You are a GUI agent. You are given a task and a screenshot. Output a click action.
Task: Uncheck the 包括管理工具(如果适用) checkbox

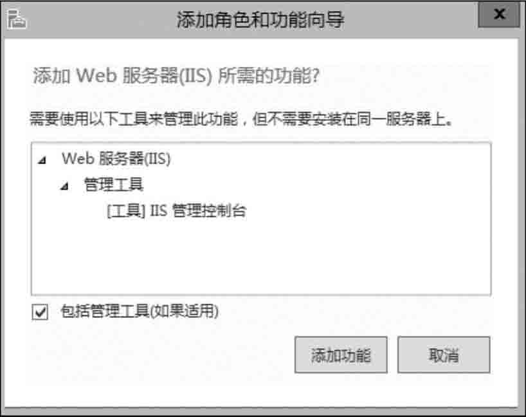40,312
